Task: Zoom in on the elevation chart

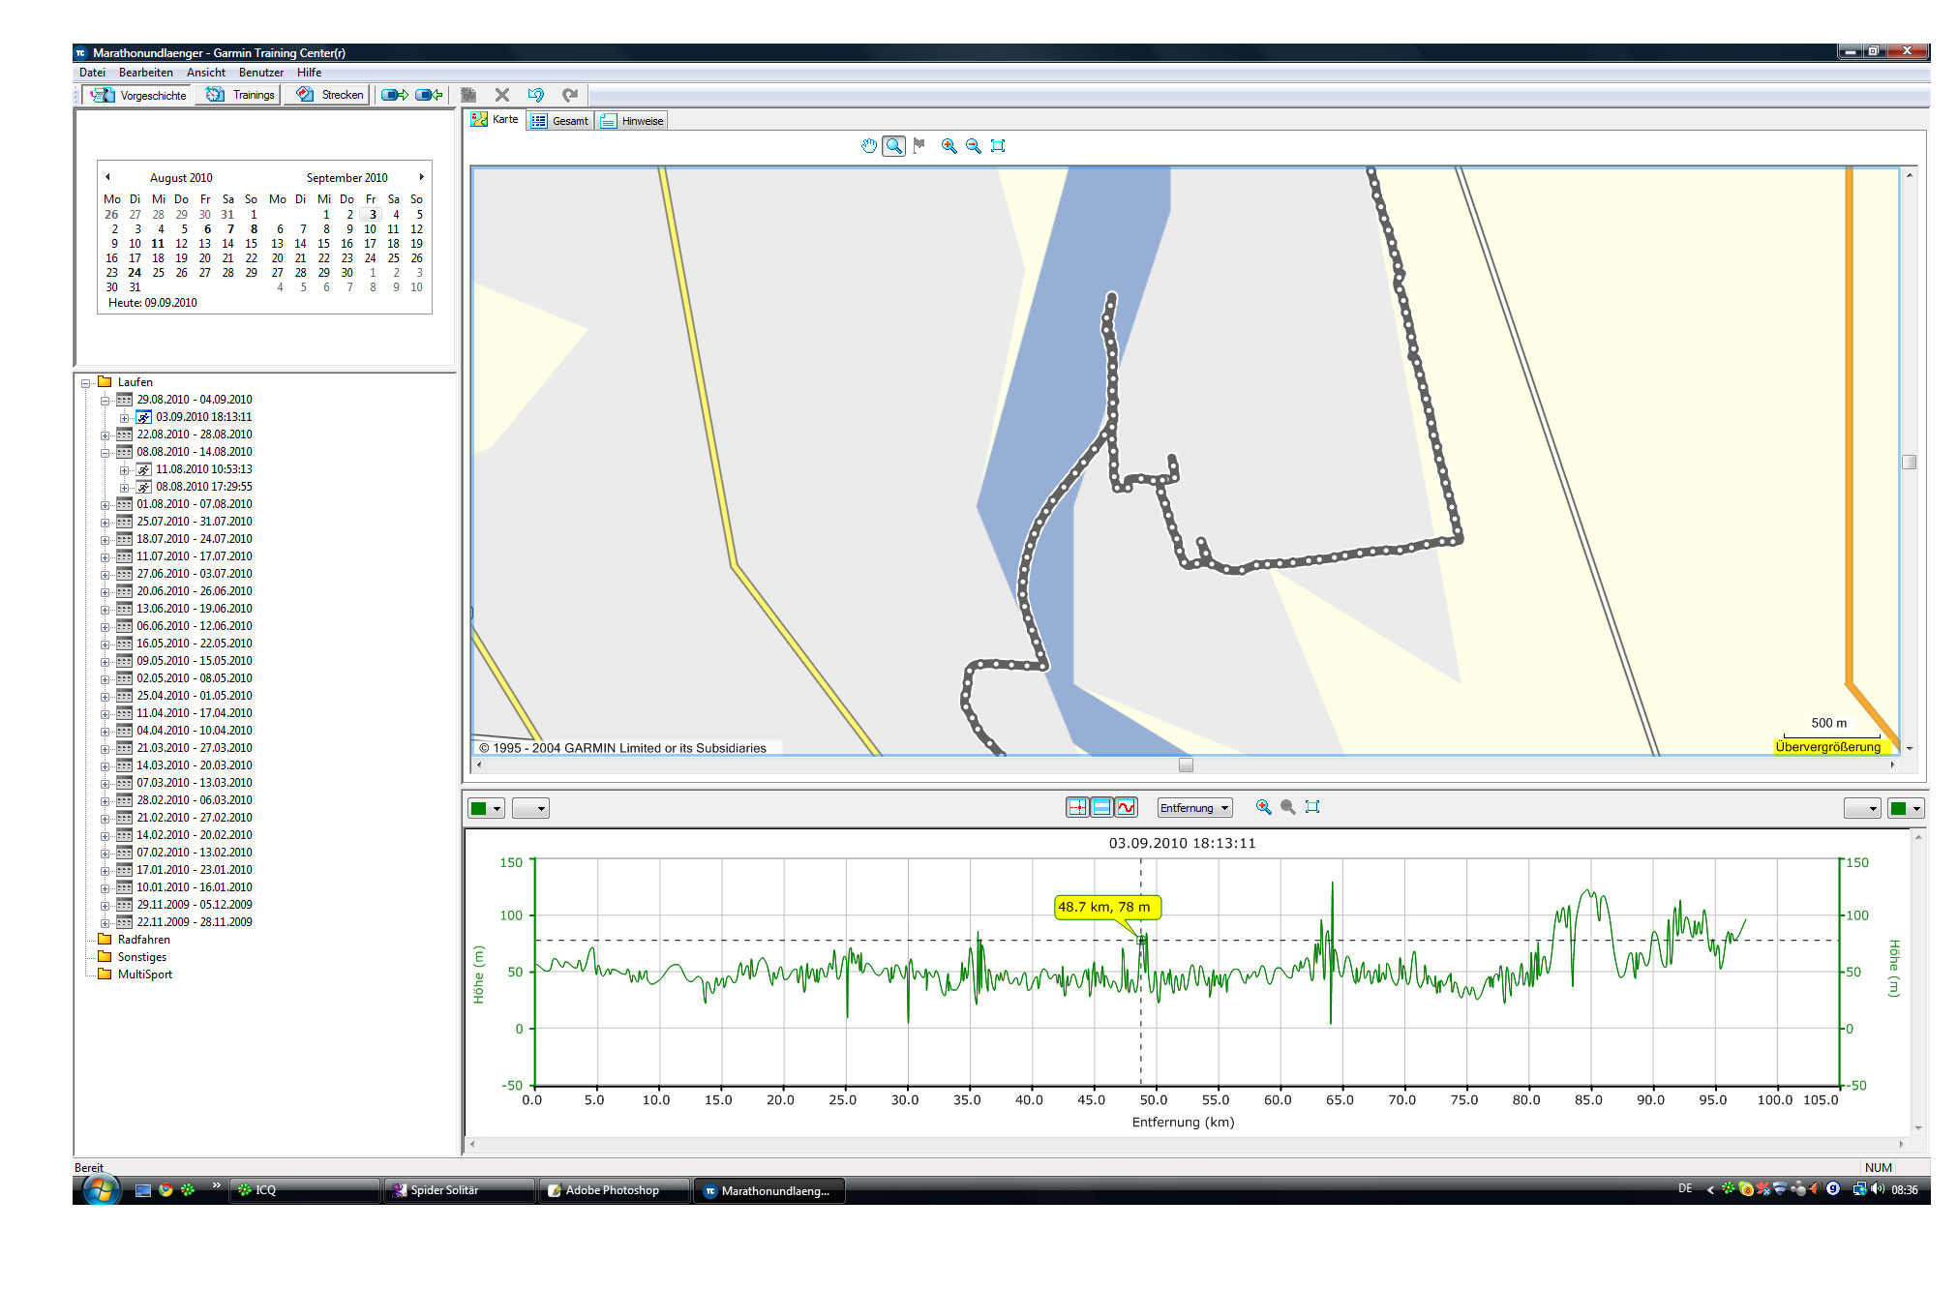Action: tap(1263, 807)
